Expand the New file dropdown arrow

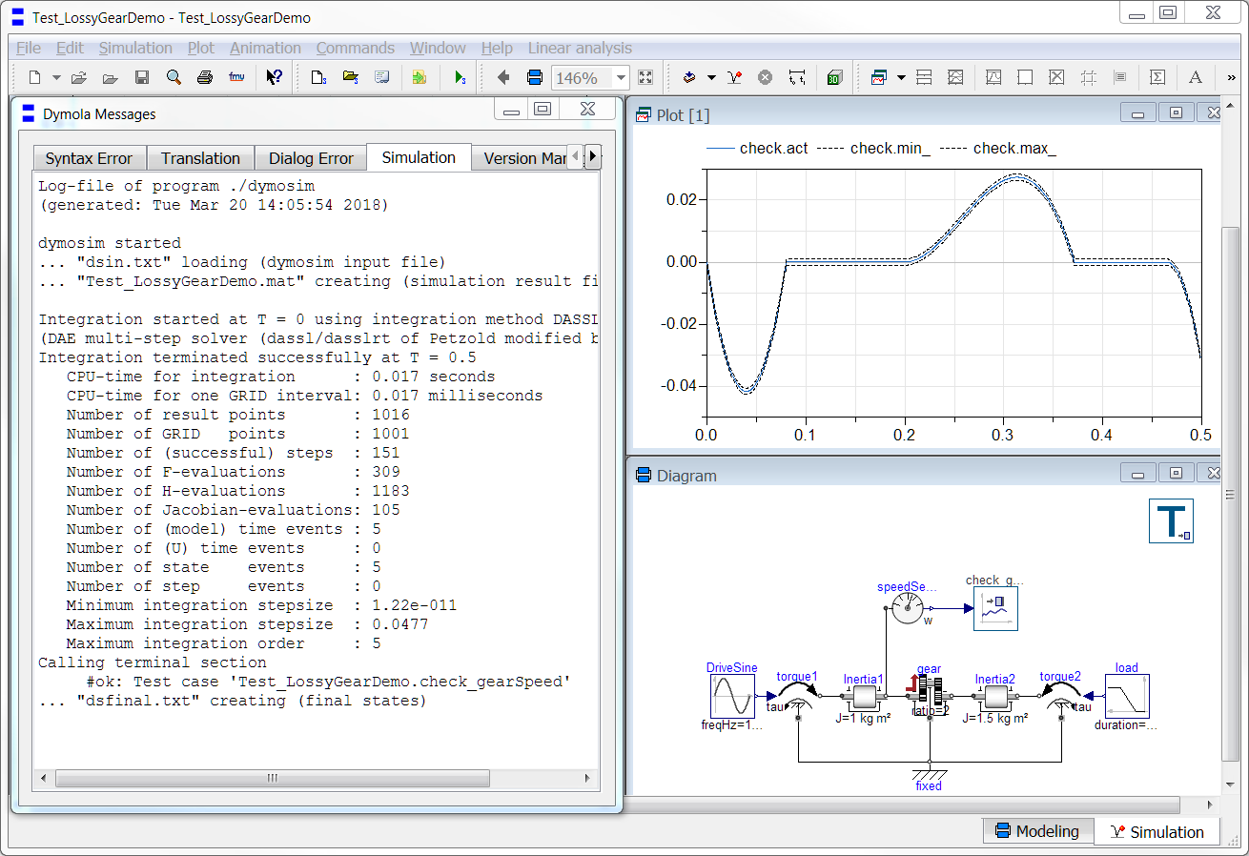(56, 78)
